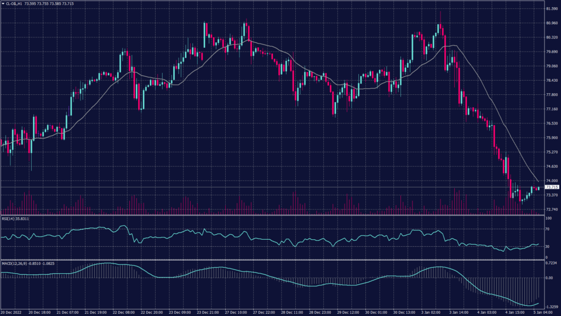Click the separator between price chart and RSI panel
The height and width of the screenshot is (316, 561).
tap(274, 215)
